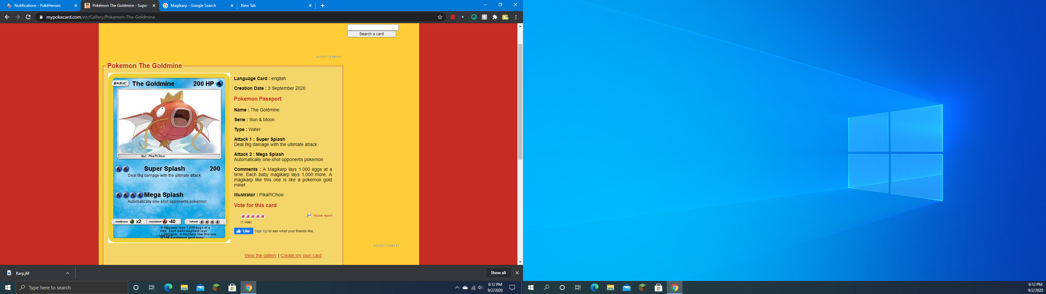Image resolution: width=1046 pixels, height=294 pixels.
Task: Open the dark arrow extension in Chrome toolbar
Action: coord(463,17)
